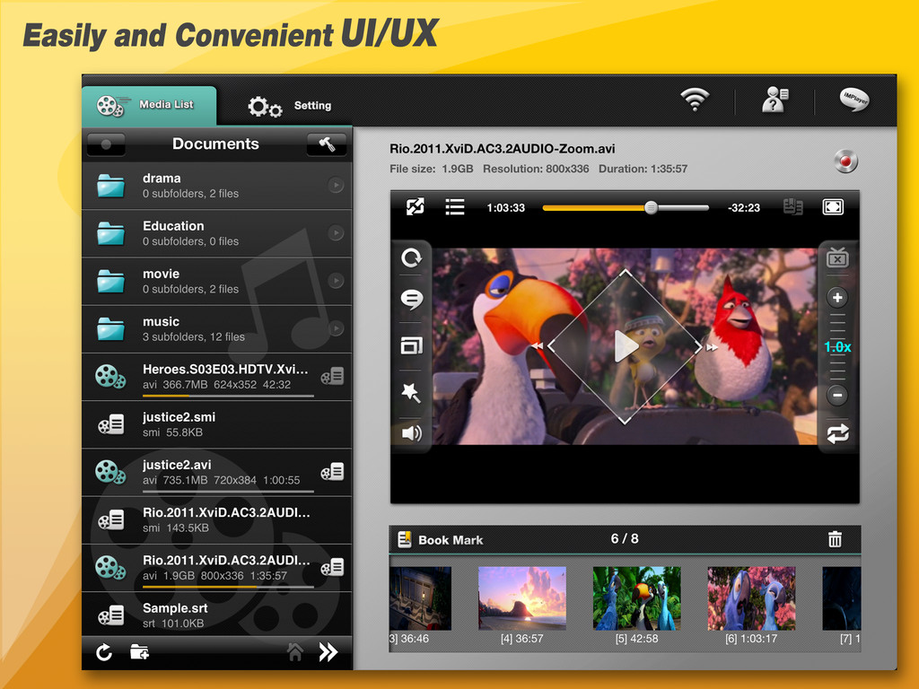The width and height of the screenshot is (919, 689).
Task: Open the music folder
Action: point(217,329)
